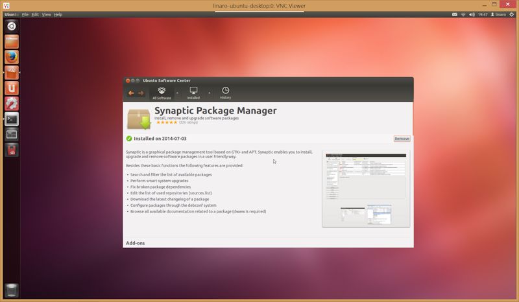Click the "Add-ons" heading
Screen dimensions: 519x302
pyautogui.click(x=136, y=243)
